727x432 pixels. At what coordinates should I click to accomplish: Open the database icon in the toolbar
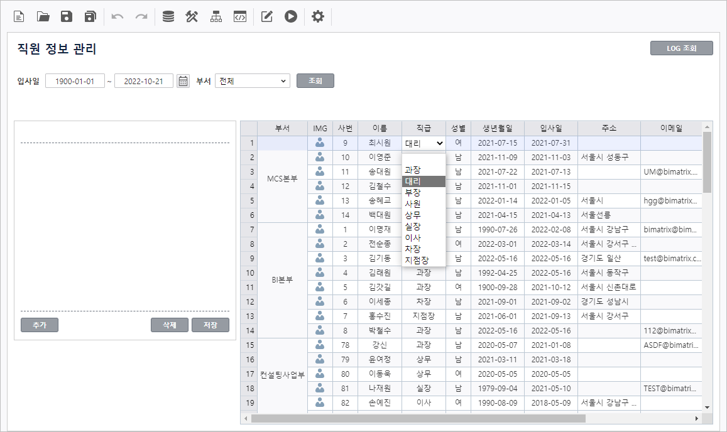(x=168, y=17)
